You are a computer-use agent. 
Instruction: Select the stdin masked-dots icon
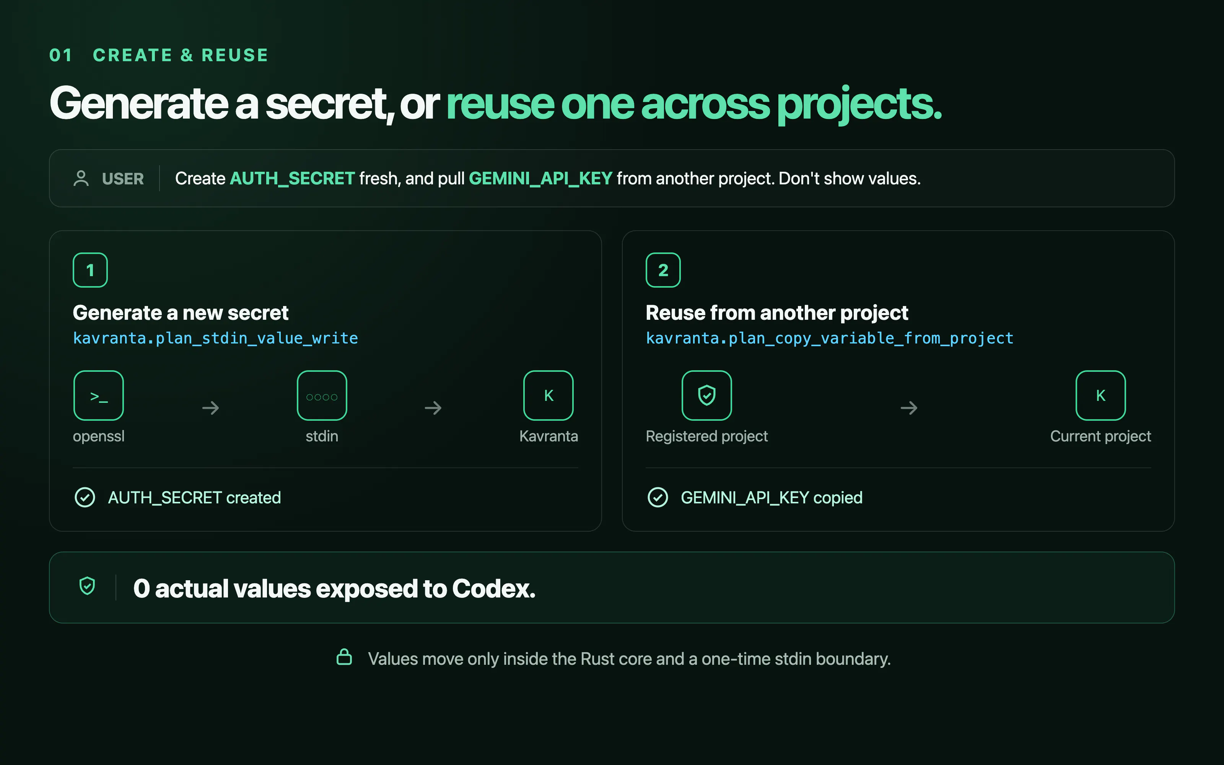click(322, 396)
